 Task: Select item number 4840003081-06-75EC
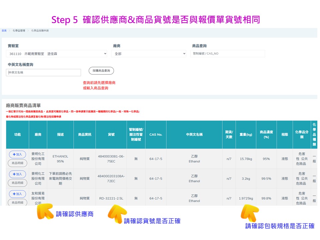pos(111,159)
